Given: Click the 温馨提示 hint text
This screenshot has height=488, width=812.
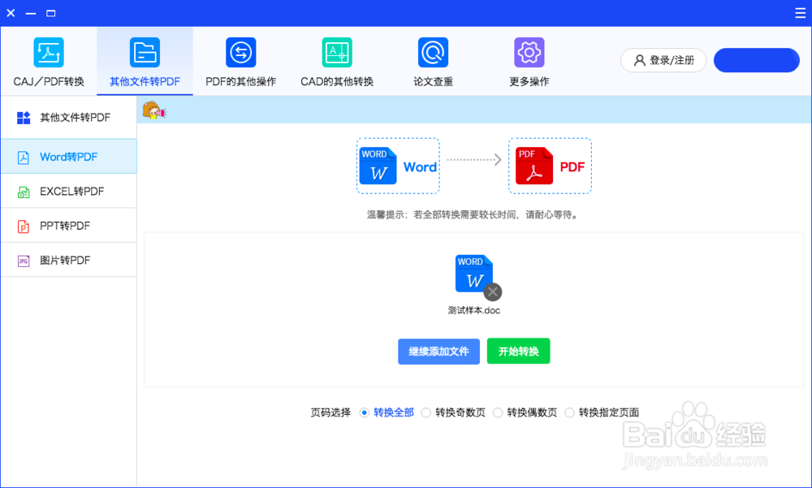Looking at the screenshot, I should [x=473, y=215].
